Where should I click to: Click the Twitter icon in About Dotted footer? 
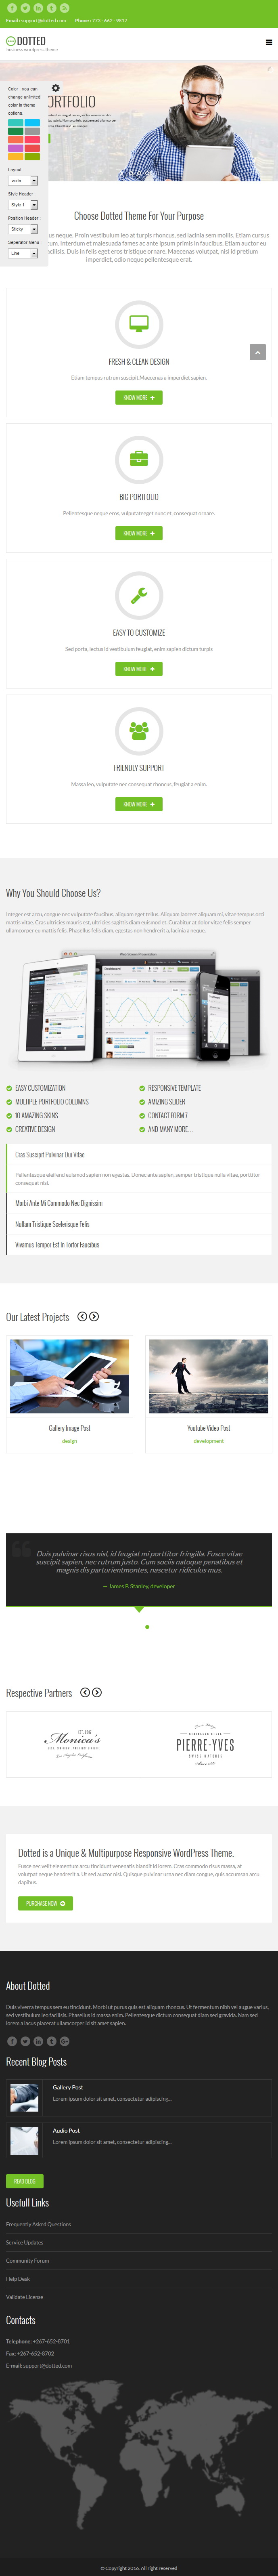click(x=25, y=2041)
